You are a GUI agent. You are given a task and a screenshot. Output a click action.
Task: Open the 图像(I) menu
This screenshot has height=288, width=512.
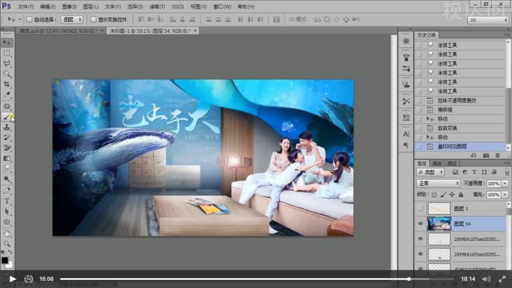tap(69, 6)
